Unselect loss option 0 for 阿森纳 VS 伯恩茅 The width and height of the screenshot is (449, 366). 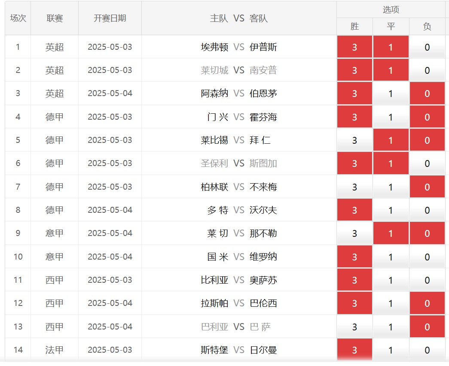tap(427, 94)
